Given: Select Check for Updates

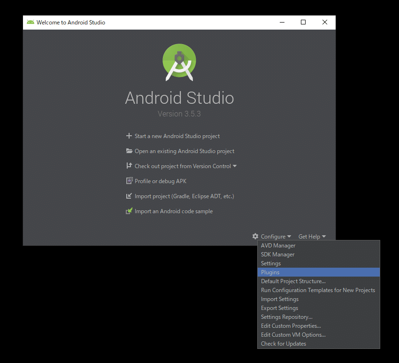Looking at the screenshot, I should (x=319, y=343).
